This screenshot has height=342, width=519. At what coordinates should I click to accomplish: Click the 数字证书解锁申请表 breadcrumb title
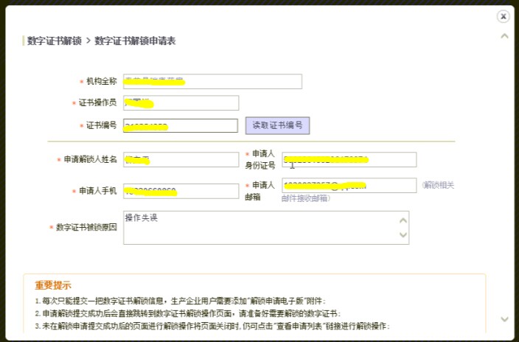point(135,41)
